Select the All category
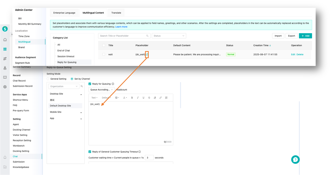Screen dimensions: 331x175 pos(59,45)
